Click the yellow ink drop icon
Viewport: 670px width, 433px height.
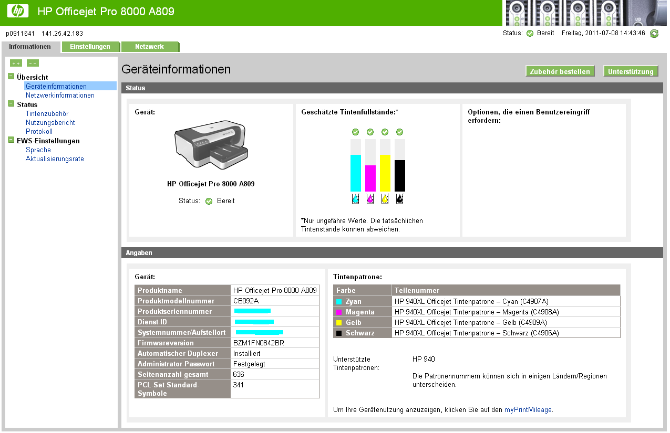point(385,198)
